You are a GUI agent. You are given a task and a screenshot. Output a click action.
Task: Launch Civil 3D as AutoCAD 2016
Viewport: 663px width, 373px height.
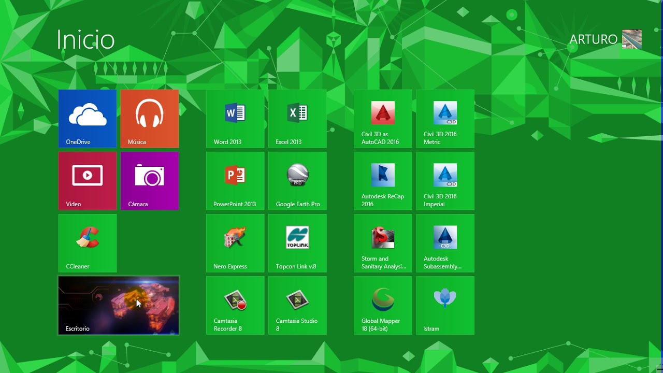click(383, 119)
